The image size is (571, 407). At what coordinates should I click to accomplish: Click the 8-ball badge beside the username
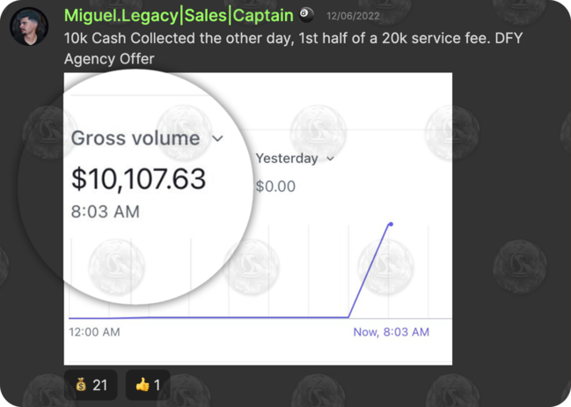pos(306,15)
